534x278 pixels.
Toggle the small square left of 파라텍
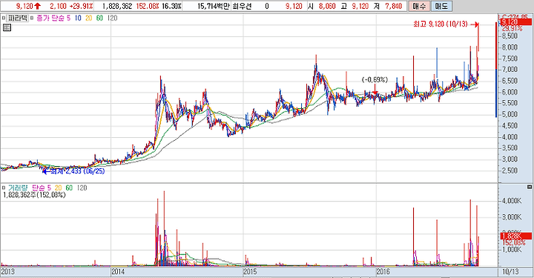[x=4, y=18]
